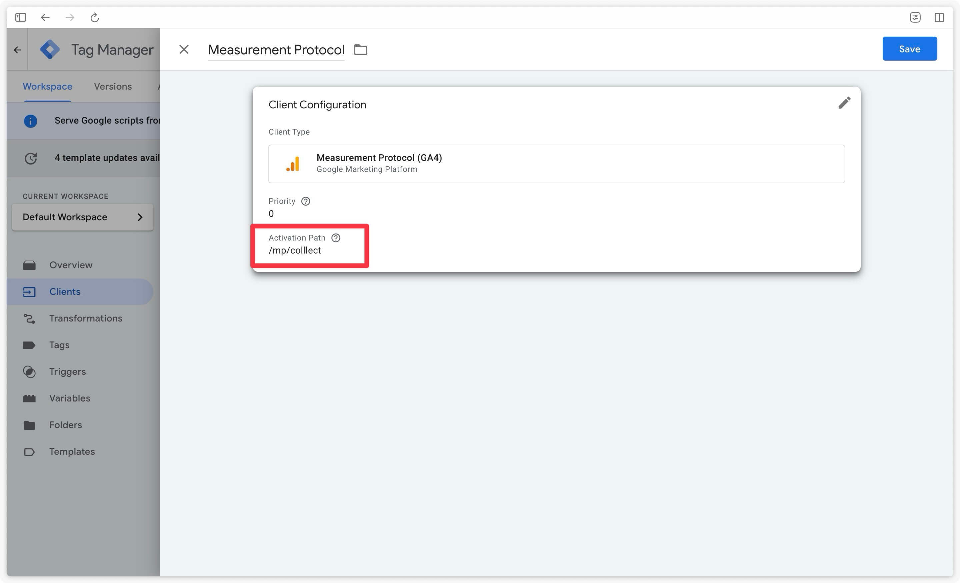The width and height of the screenshot is (960, 583).
Task: Edit Client Configuration with pencil icon
Action: click(844, 103)
